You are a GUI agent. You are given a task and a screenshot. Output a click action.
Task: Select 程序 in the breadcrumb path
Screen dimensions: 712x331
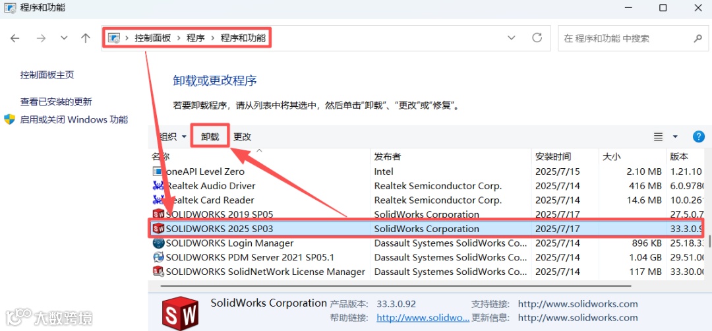(x=196, y=38)
